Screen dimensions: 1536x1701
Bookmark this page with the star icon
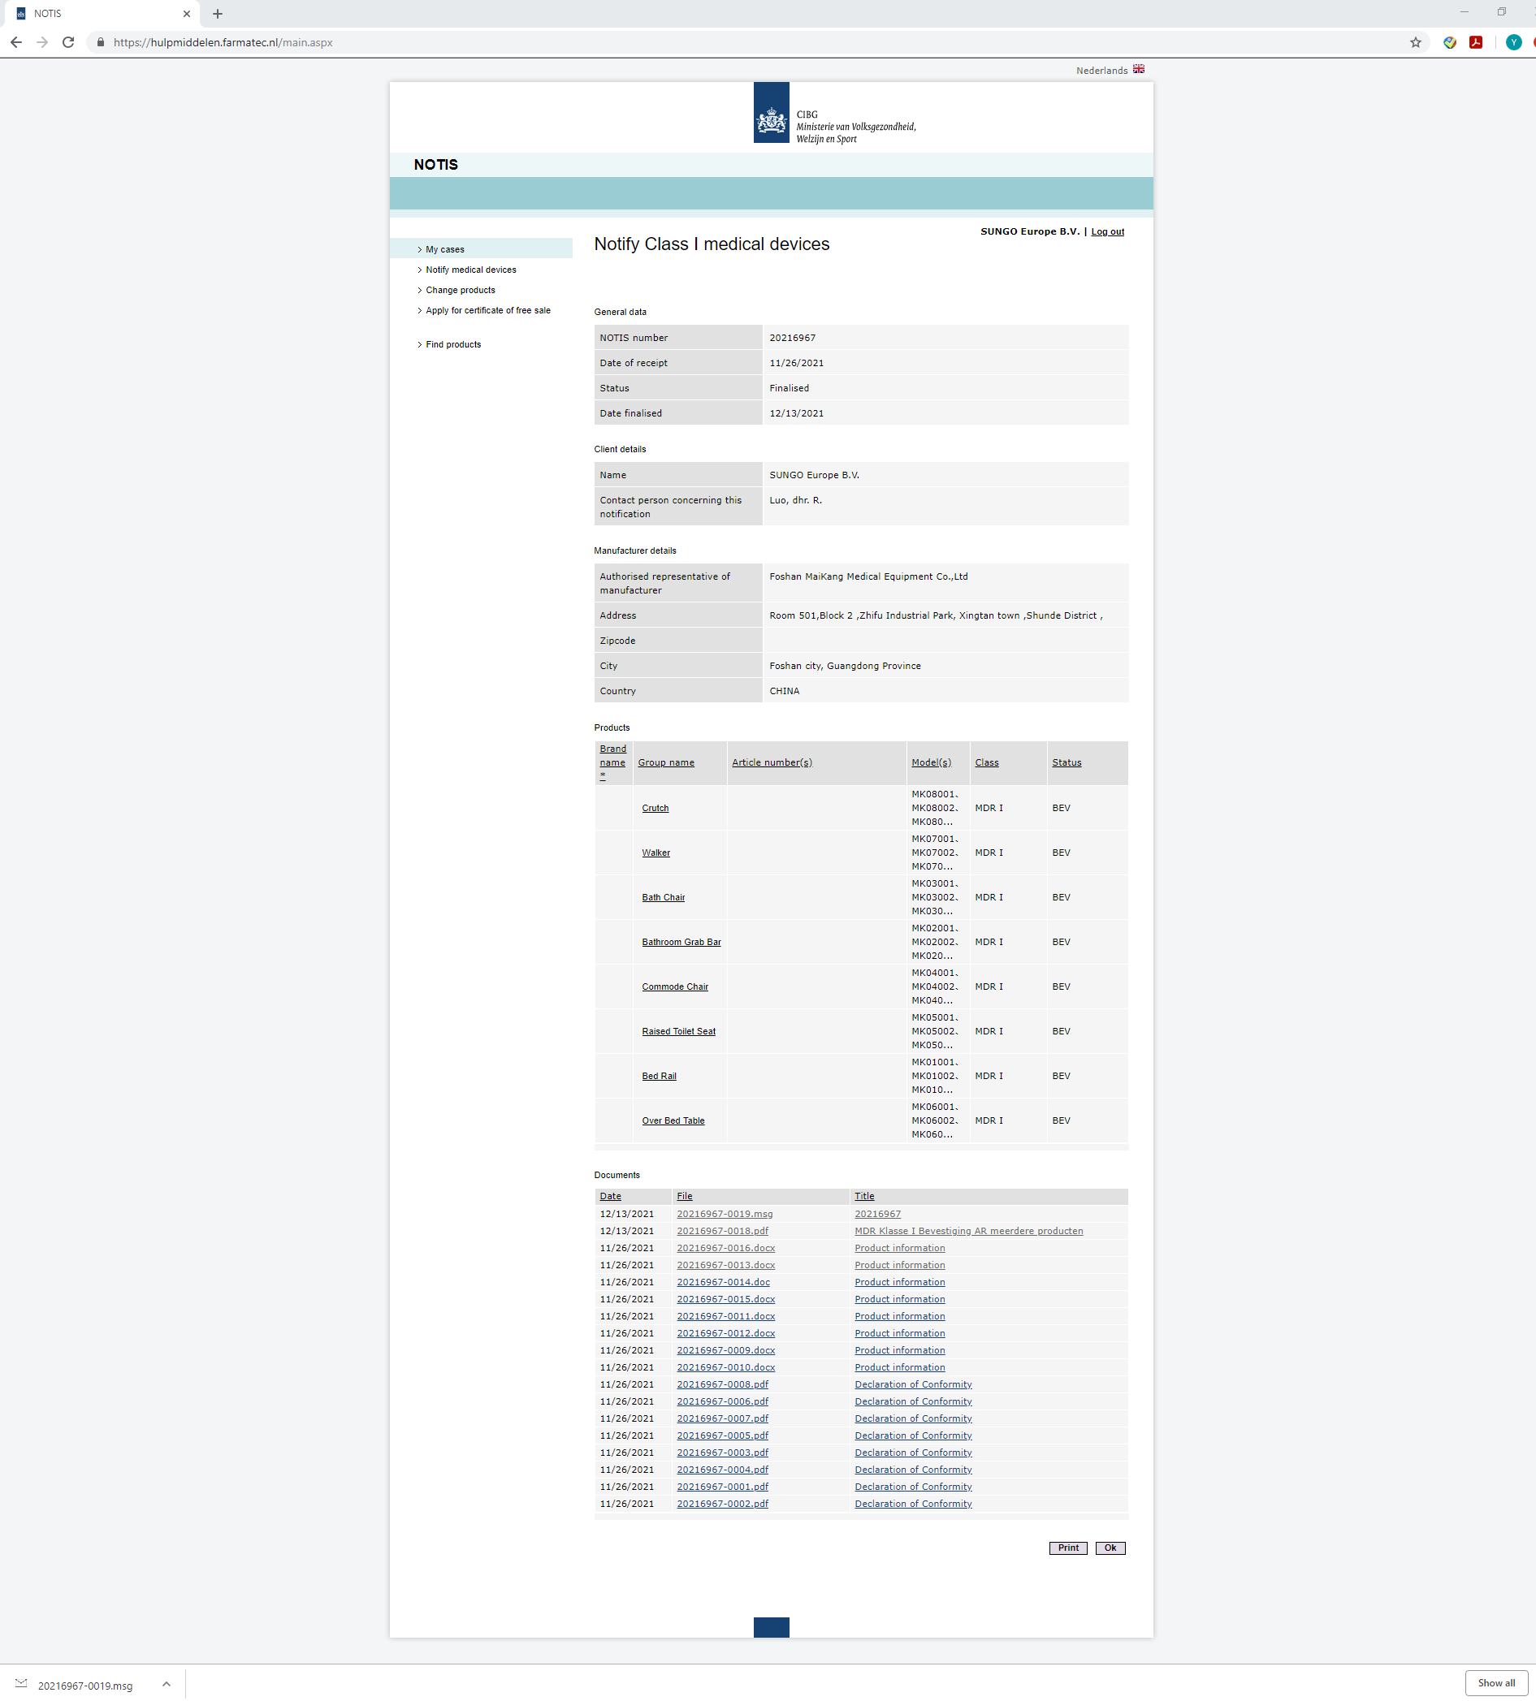coord(1415,42)
